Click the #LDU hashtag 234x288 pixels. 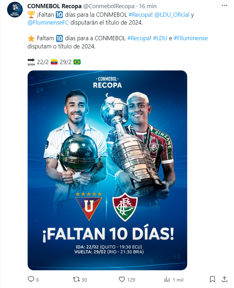pyautogui.click(x=160, y=38)
